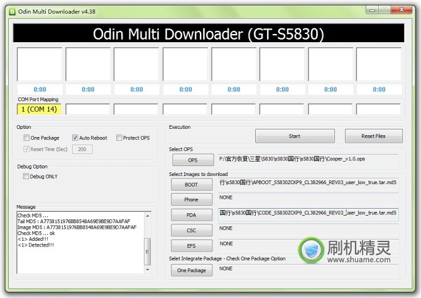Click the Phone path field showing NONE
This screenshot has height=298, width=421.
[x=309, y=198]
